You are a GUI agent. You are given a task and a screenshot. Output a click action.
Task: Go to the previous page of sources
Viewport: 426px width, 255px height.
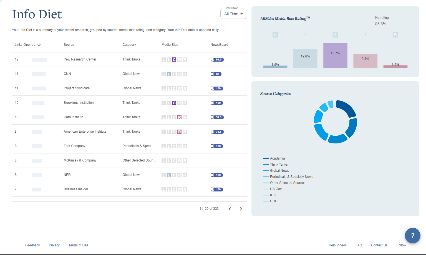pyautogui.click(x=230, y=209)
